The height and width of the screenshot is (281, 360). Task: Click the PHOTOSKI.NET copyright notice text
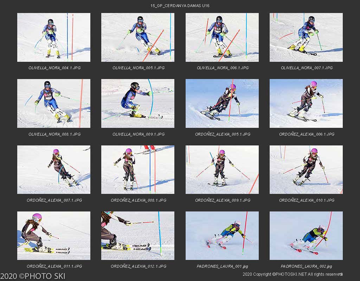(x=292, y=274)
